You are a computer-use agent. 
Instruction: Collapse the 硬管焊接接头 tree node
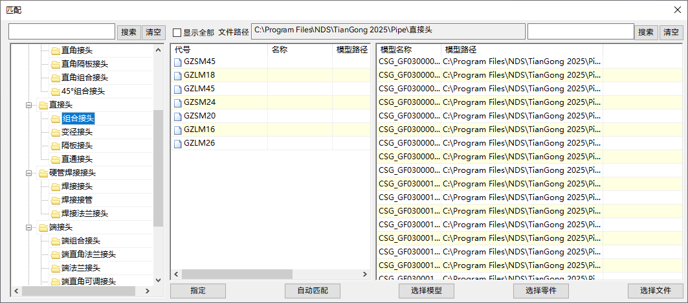(29, 173)
